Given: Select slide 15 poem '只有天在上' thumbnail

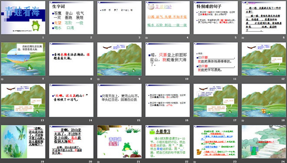Looking at the screenshot, I should (119, 101).
